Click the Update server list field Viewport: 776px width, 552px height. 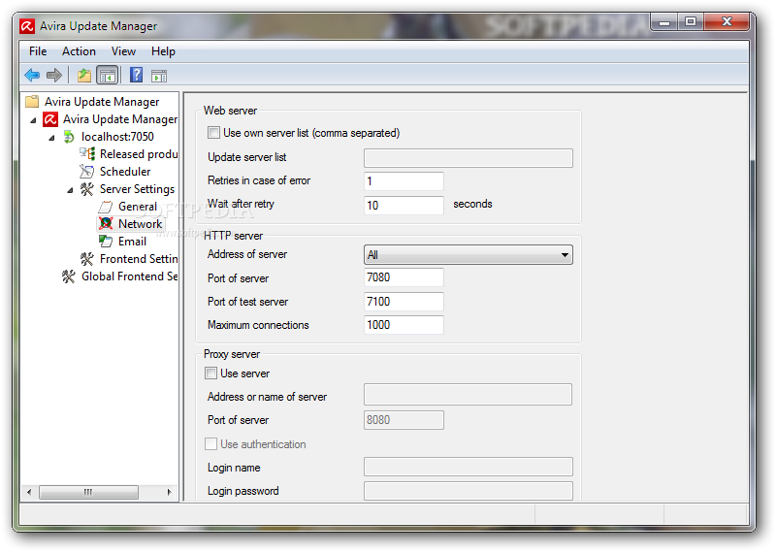pos(469,158)
